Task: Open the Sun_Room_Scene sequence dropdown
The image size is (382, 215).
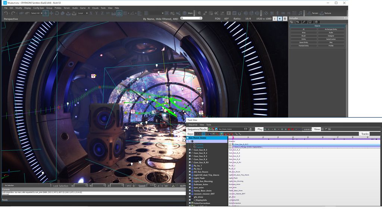Action: [233, 129]
